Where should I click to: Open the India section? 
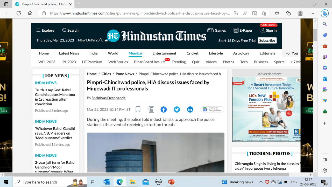[x=94, y=53]
